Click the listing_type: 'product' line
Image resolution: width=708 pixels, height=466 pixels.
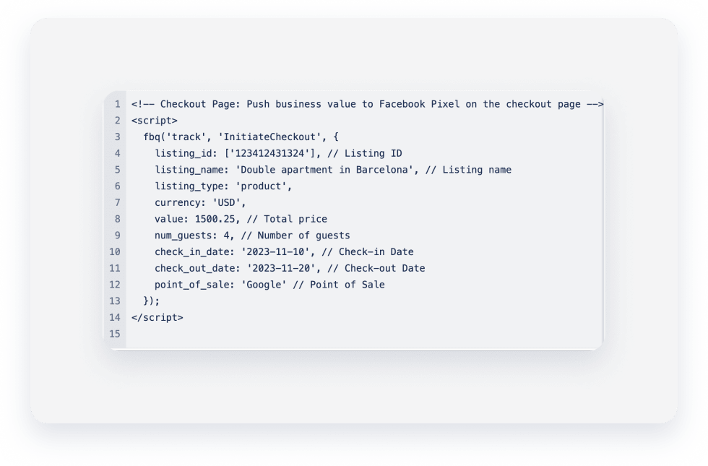[223, 186]
